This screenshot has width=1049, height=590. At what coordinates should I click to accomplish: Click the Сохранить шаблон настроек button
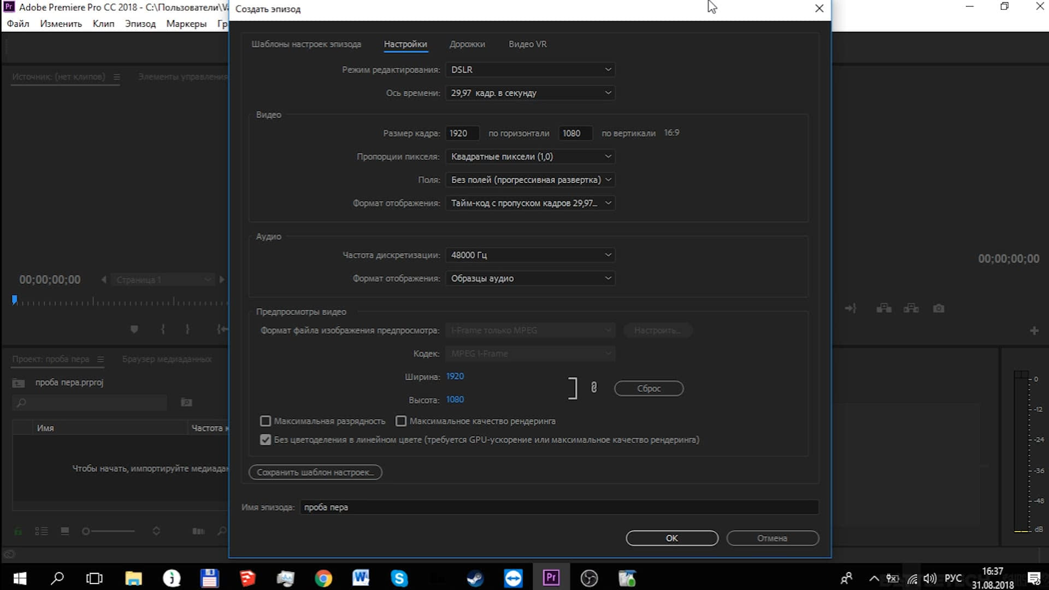pyautogui.click(x=315, y=473)
